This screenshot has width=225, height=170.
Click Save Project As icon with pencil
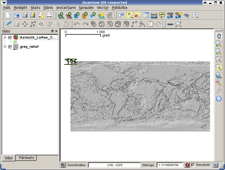(x=32, y=15)
